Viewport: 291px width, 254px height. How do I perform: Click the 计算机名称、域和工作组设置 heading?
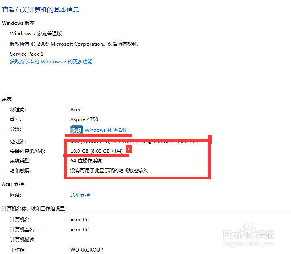point(33,208)
